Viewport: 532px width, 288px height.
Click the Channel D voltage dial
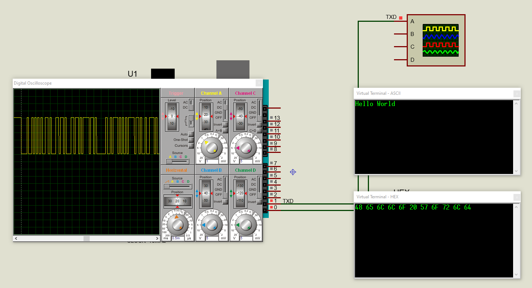[245, 225]
